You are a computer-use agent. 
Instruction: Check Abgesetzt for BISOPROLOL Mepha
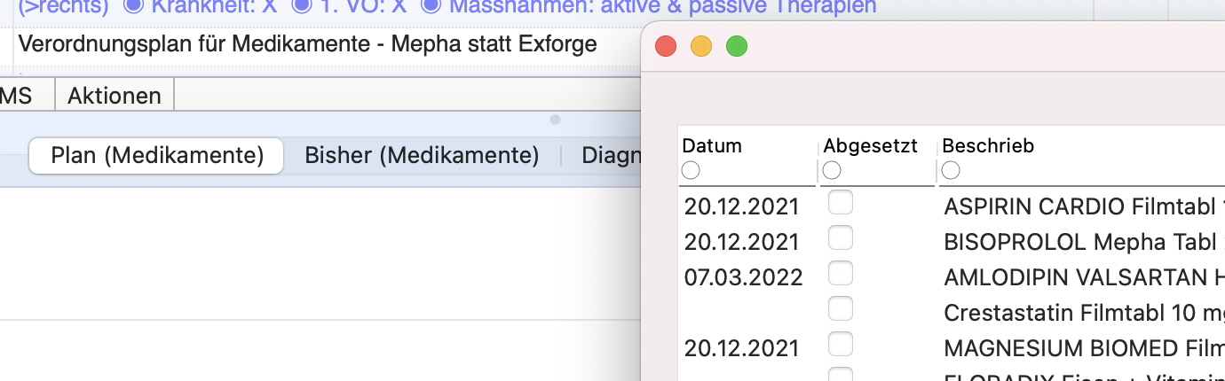tap(840, 237)
